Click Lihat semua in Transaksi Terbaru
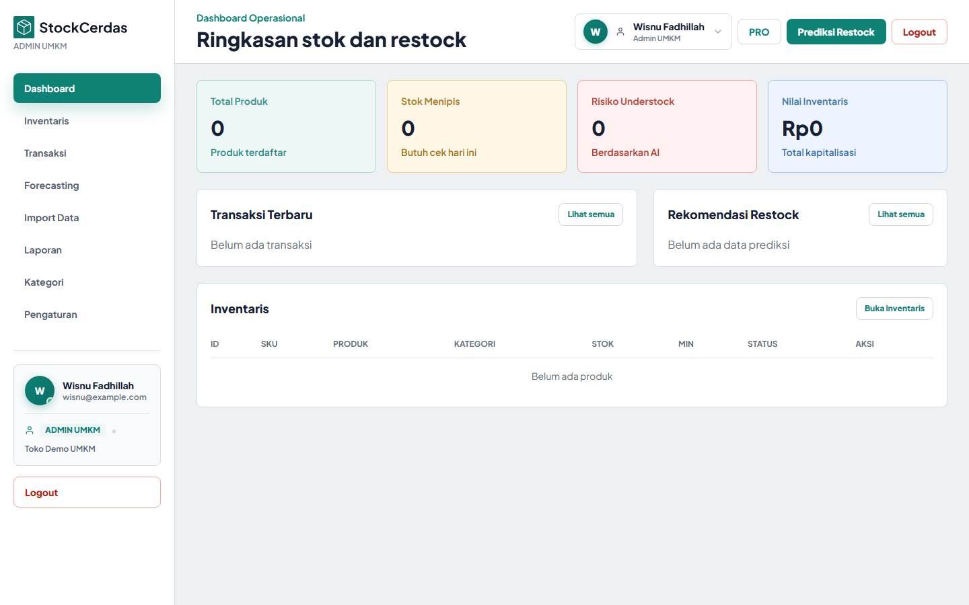The image size is (969, 605). coord(591,214)
